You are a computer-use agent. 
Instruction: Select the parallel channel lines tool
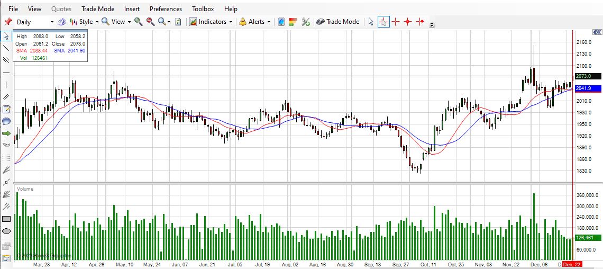6,60
